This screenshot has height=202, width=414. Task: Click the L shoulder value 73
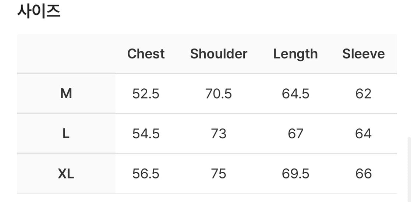(219, 134)
